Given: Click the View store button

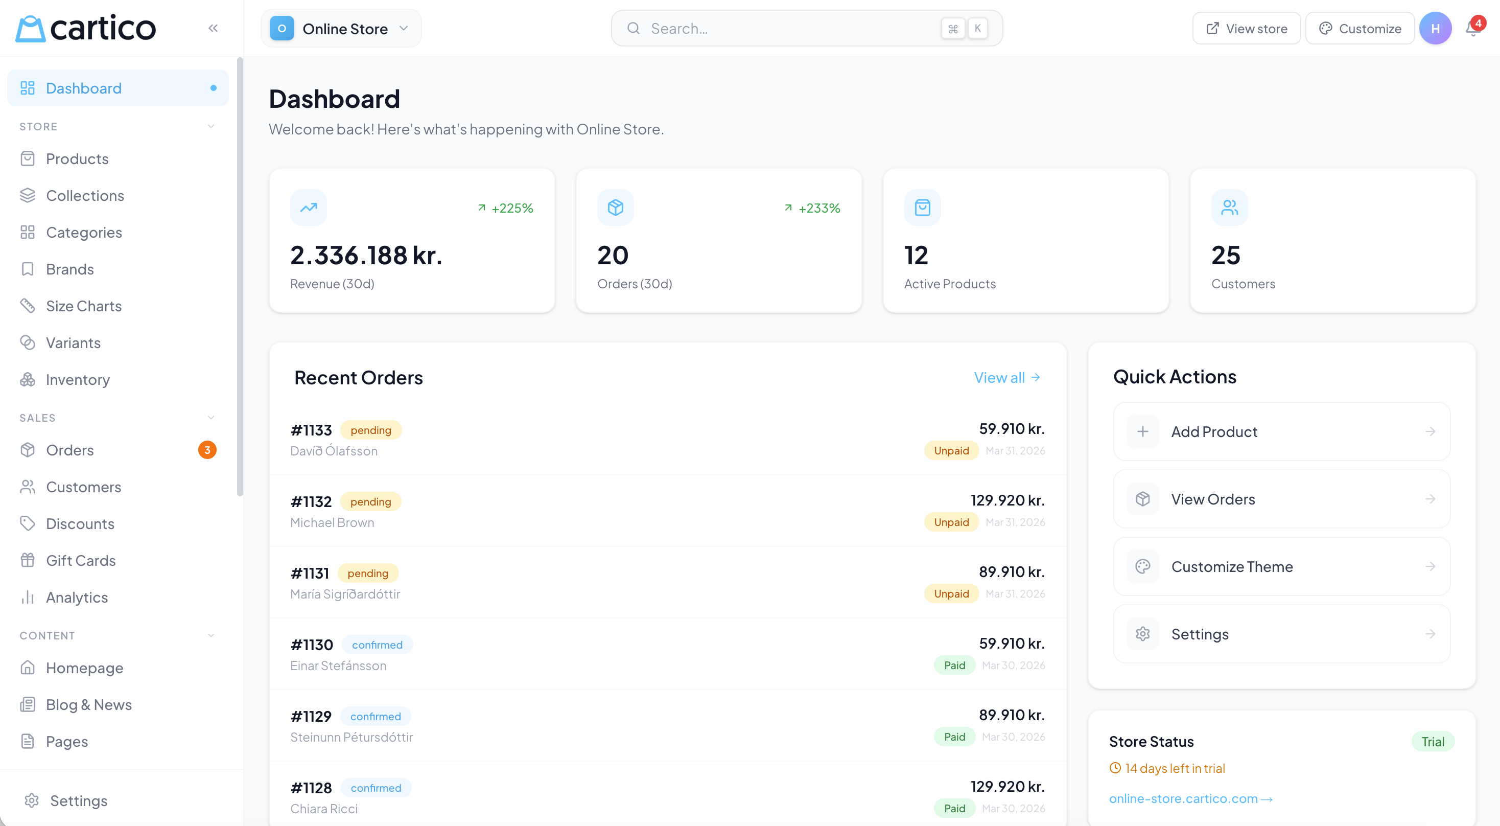Looking at the screenshot, I should [x=1246, y=28].
